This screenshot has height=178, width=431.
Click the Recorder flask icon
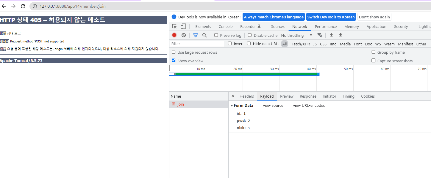pyautogui.click(x=259, y=26)
